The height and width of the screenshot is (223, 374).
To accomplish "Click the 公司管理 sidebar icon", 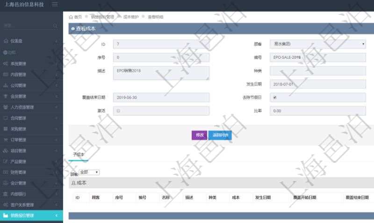I will pyautogui.click(x=6, y=85).
